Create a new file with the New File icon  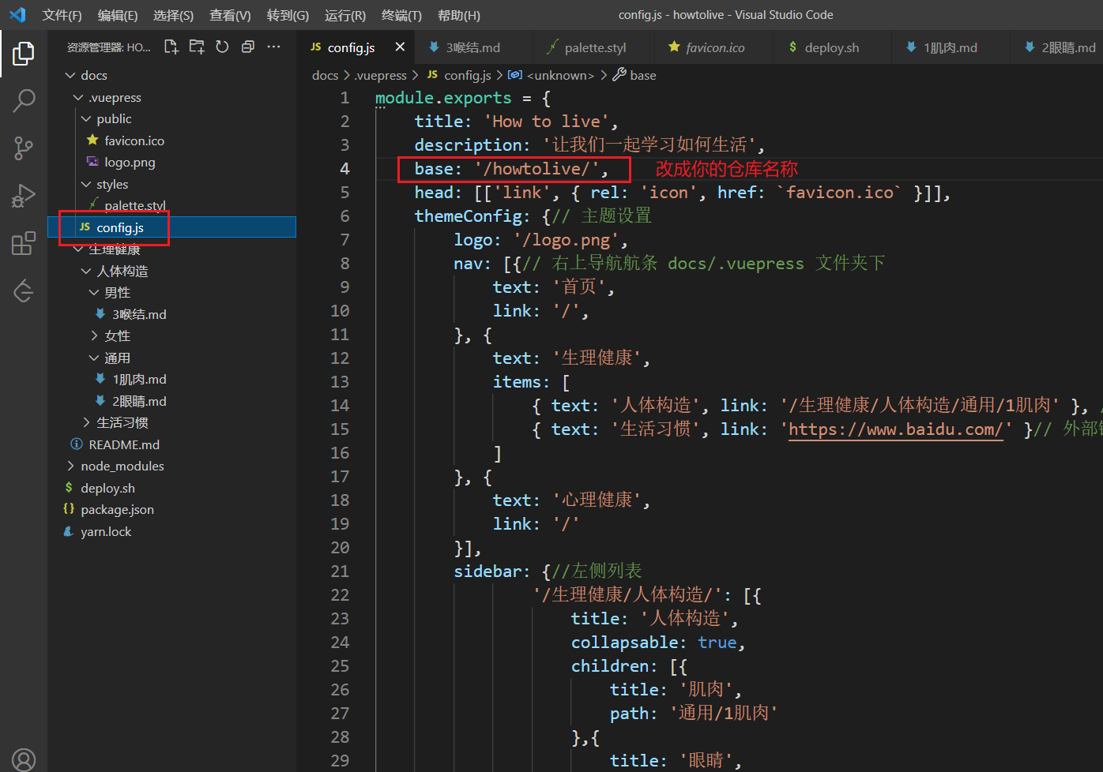(x=171, y=47)
